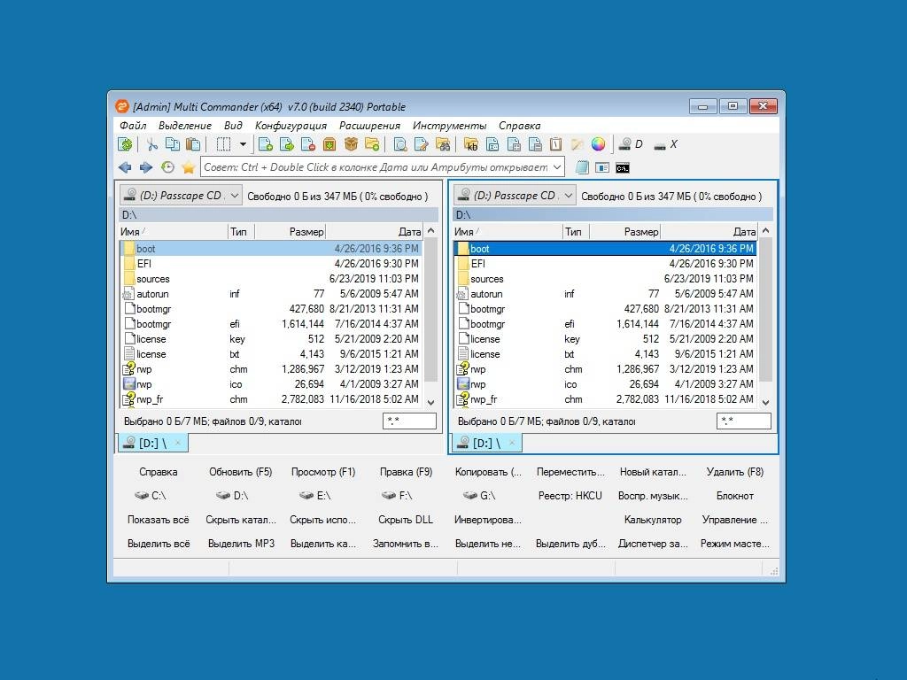Open the Вид menu
The height and width of the screenshot is (680, 907).
233,126
